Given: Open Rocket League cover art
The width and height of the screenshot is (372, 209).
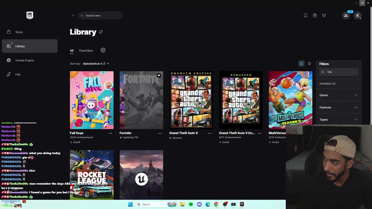Looking at the screenshot, I should point(92,175).
